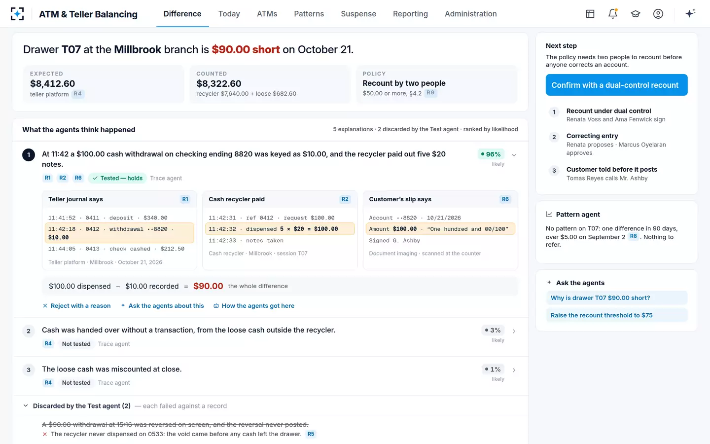Click step 1 Recount under dual control
710x444 pixels.
coord(617,115)
